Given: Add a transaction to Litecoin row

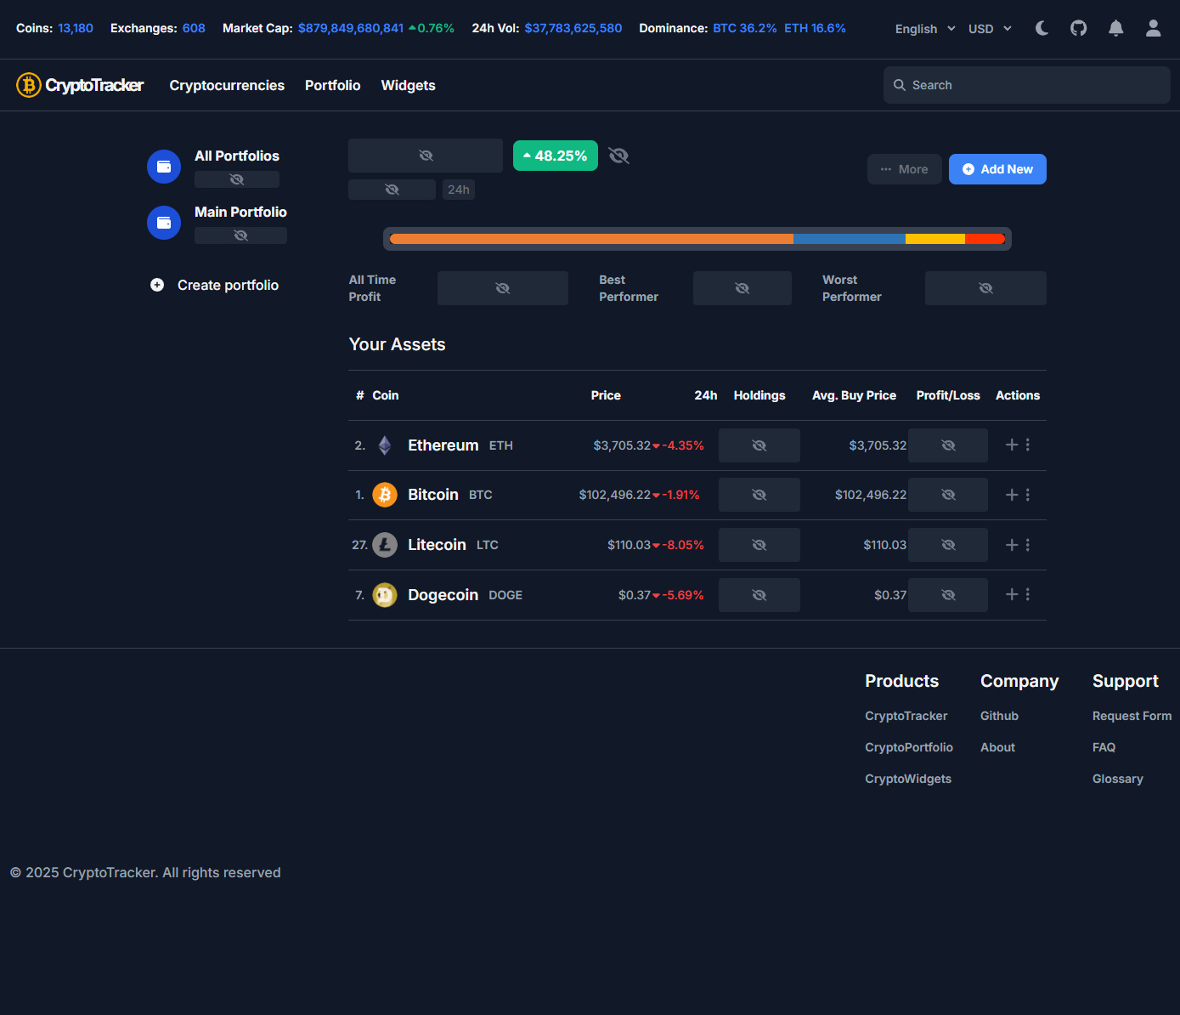Looking at the screenshot, I should pyautogui.click(x=1012, y=545).
